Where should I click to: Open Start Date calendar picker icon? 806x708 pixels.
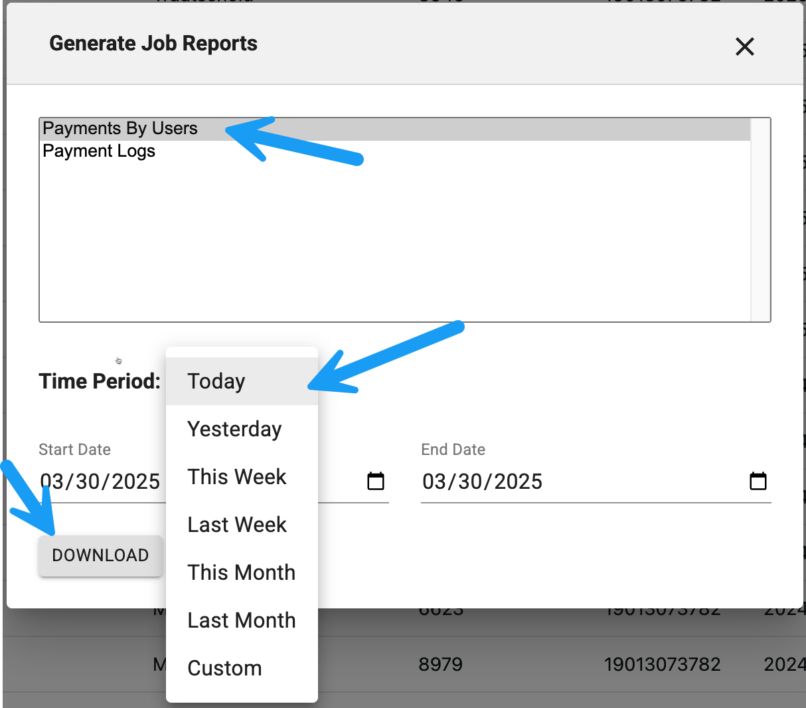coord(376,481)
